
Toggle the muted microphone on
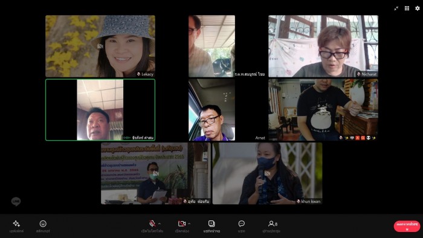pos(152,224)
